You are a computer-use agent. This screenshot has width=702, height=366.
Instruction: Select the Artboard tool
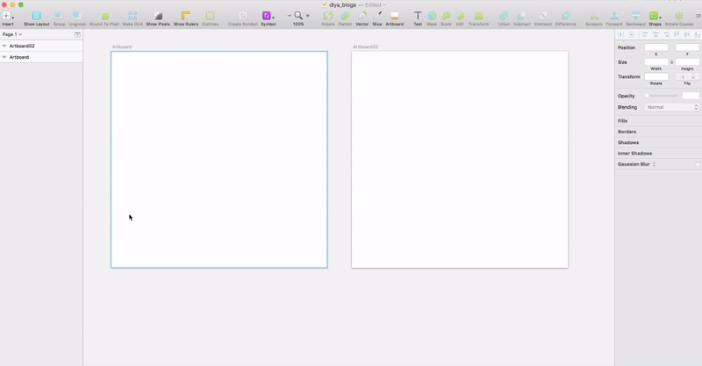[394, 17]
